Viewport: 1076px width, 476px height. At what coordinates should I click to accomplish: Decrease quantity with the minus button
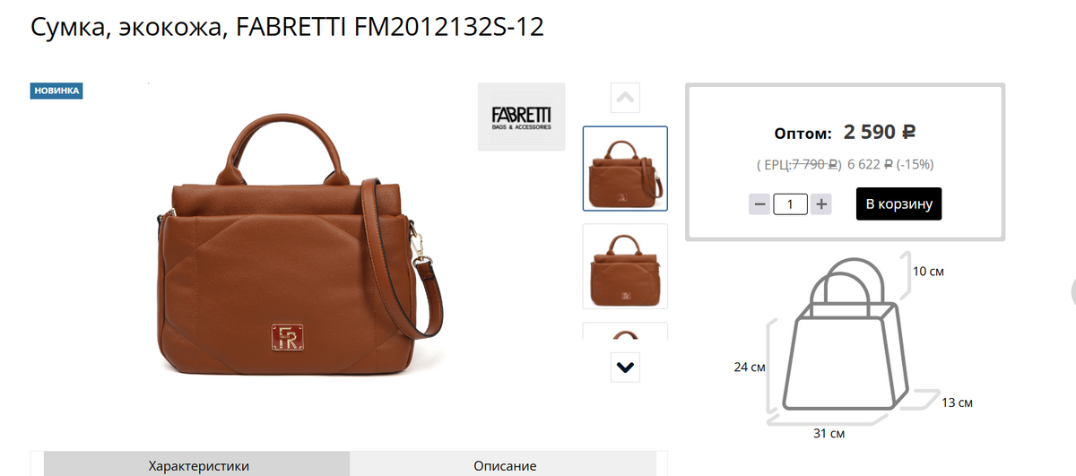tap(759, 204)
